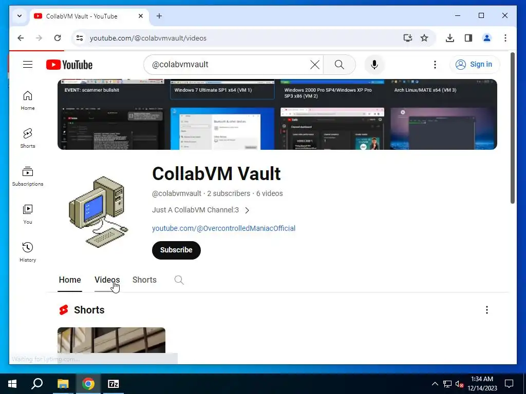The image size is (526, 394).
Task: Bookmark this page with the star icon
Action: click(x=424, y=38)
